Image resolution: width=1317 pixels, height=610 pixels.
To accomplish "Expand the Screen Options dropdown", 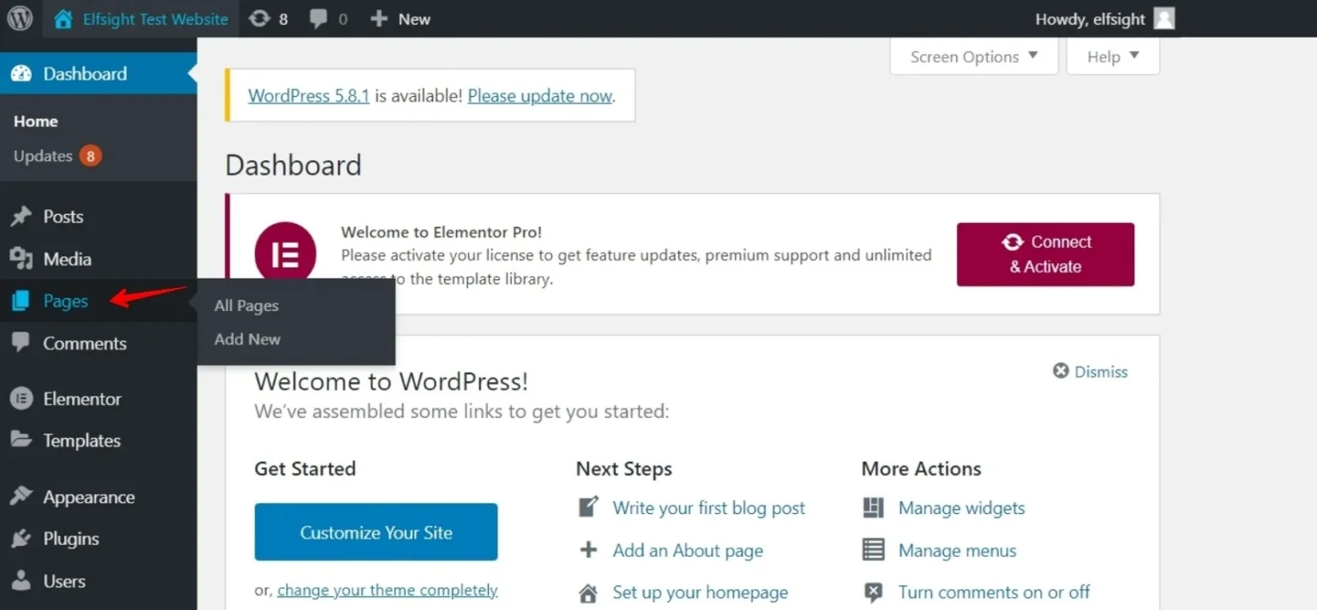I will tap(972, 56).
